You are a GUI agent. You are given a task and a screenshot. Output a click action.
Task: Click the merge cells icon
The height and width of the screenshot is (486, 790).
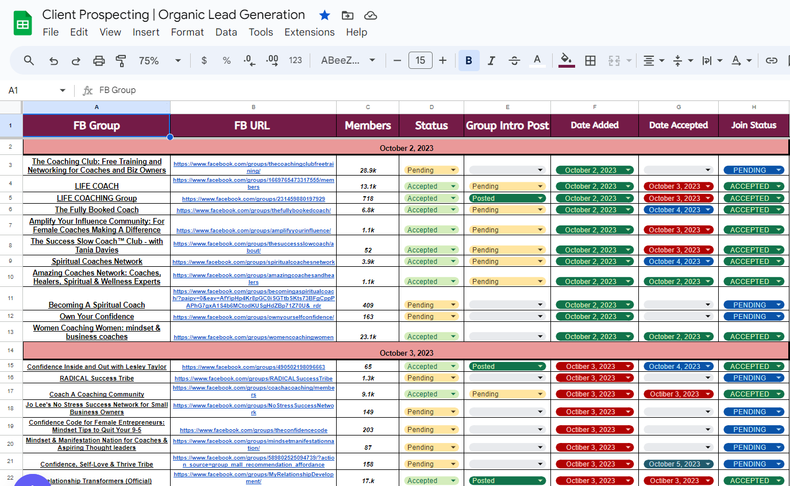(614, 60)
